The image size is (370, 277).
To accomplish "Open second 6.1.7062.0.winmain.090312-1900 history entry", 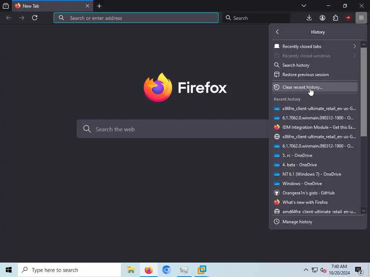I will 315,146.
